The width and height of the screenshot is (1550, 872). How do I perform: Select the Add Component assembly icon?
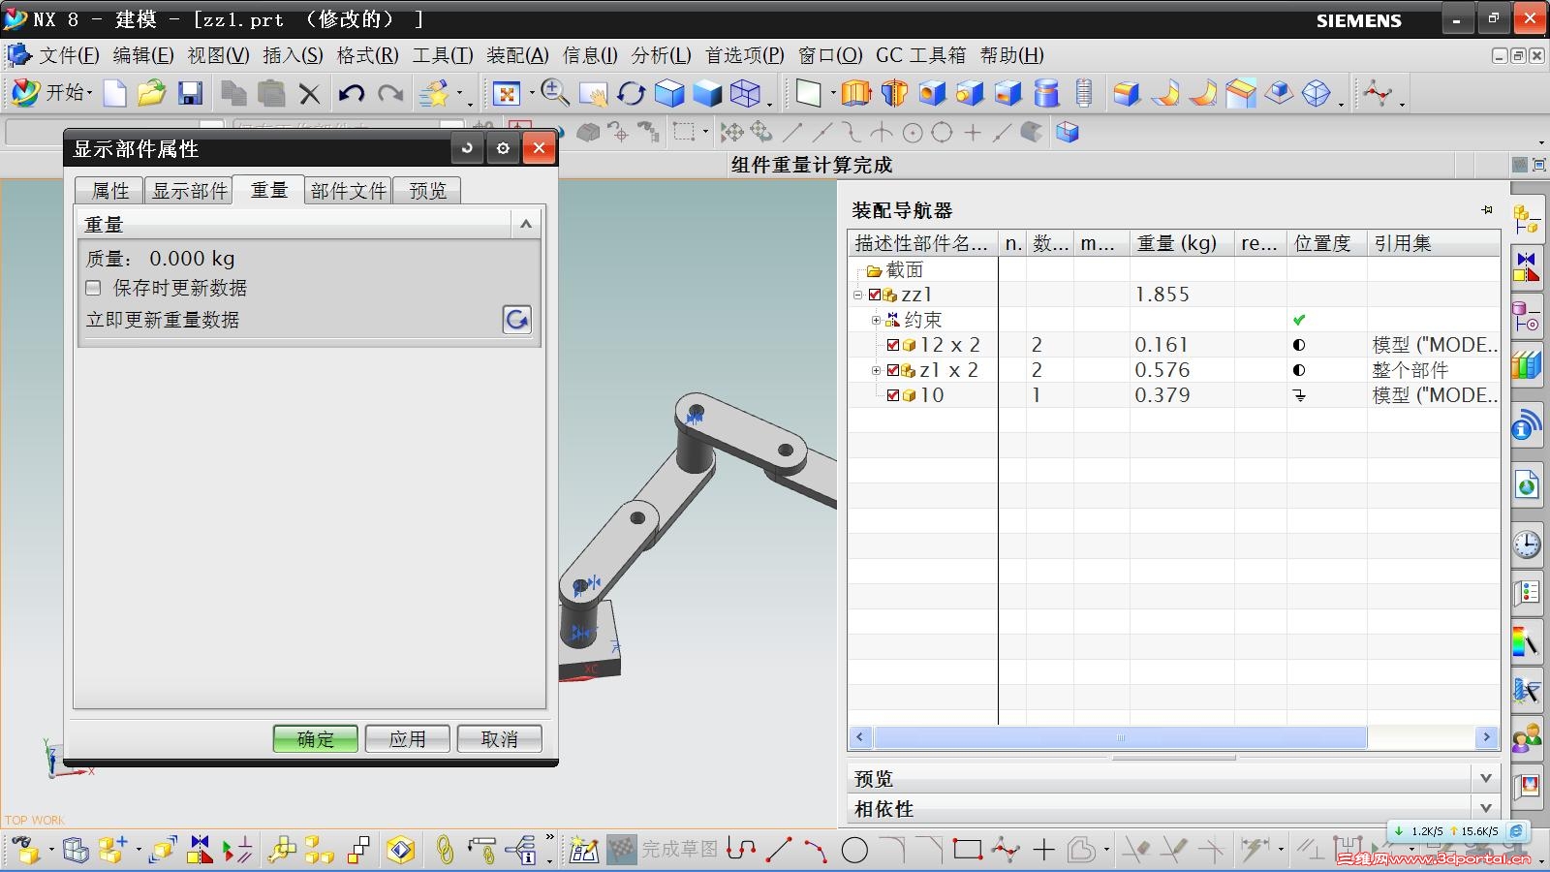pyautogui.click(x=112, y=851)
